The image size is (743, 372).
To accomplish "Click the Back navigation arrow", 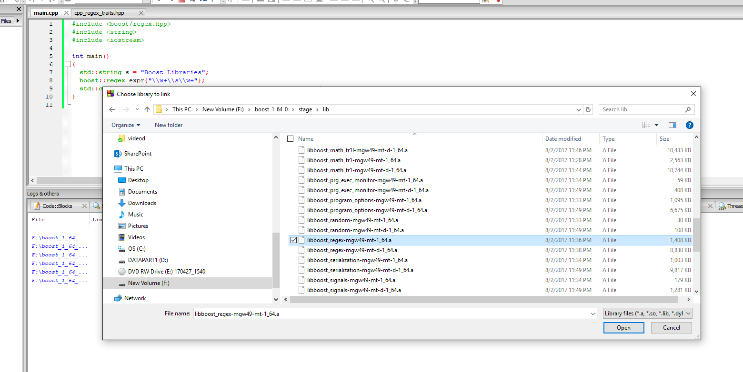I will (x=112, y=109).
